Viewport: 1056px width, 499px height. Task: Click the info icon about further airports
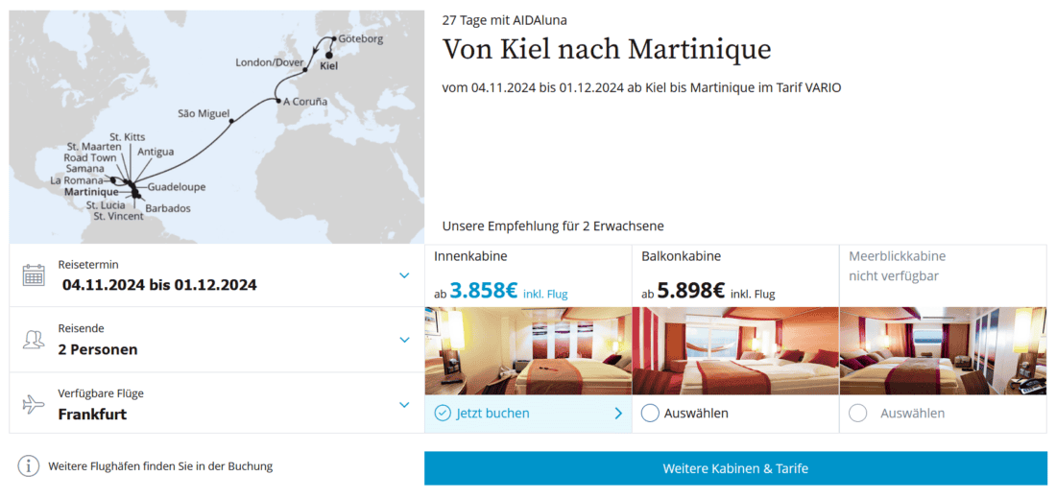(29, 466)
